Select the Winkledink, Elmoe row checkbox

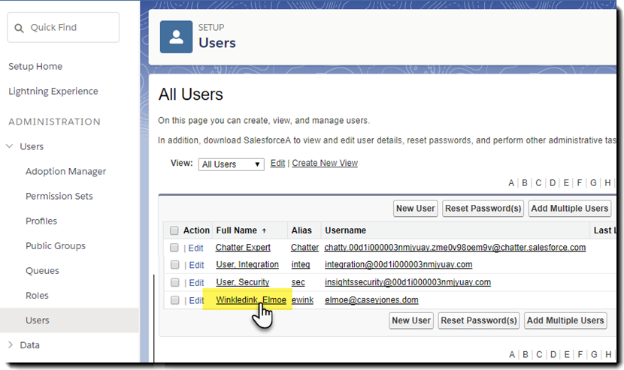pyautogui.click(x=174, y=300)
